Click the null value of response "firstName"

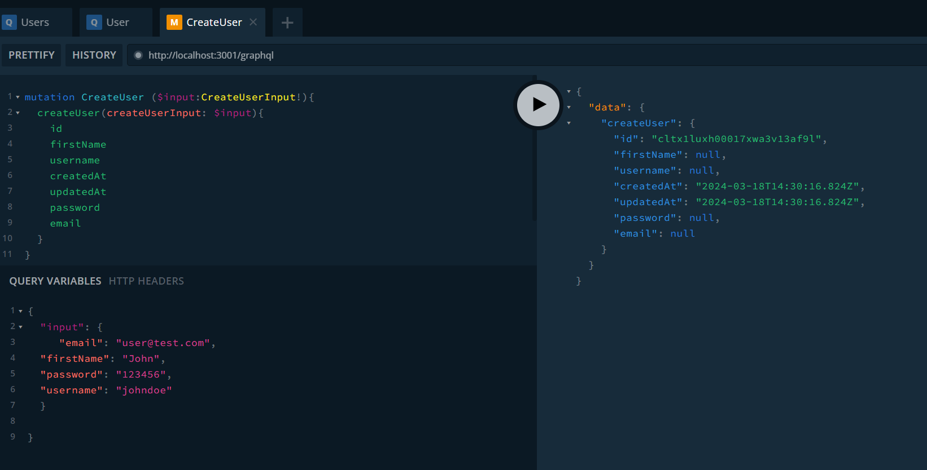tap(708, 155)
